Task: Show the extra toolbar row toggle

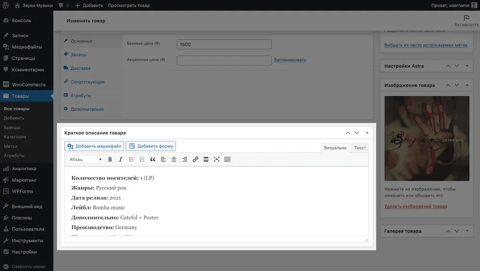Action: 227,159
